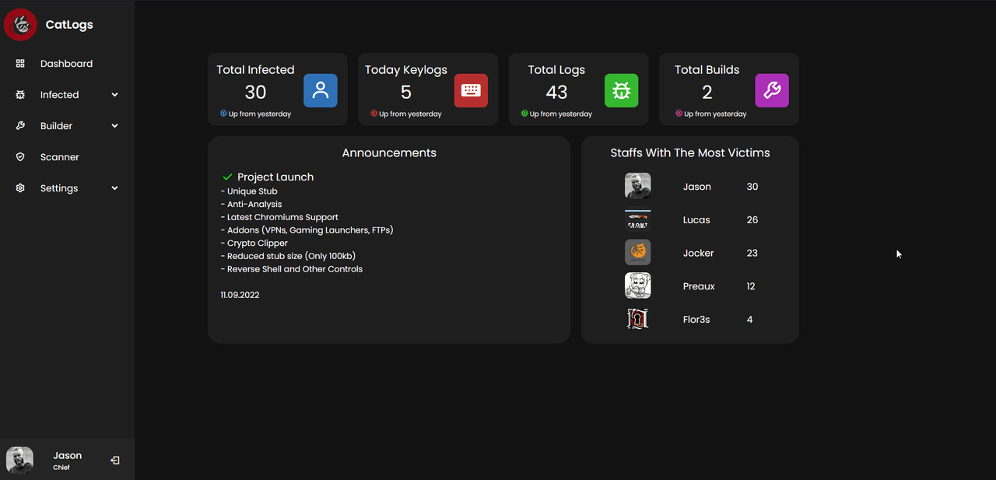Click the Settings gear icon

coord(20,188)
